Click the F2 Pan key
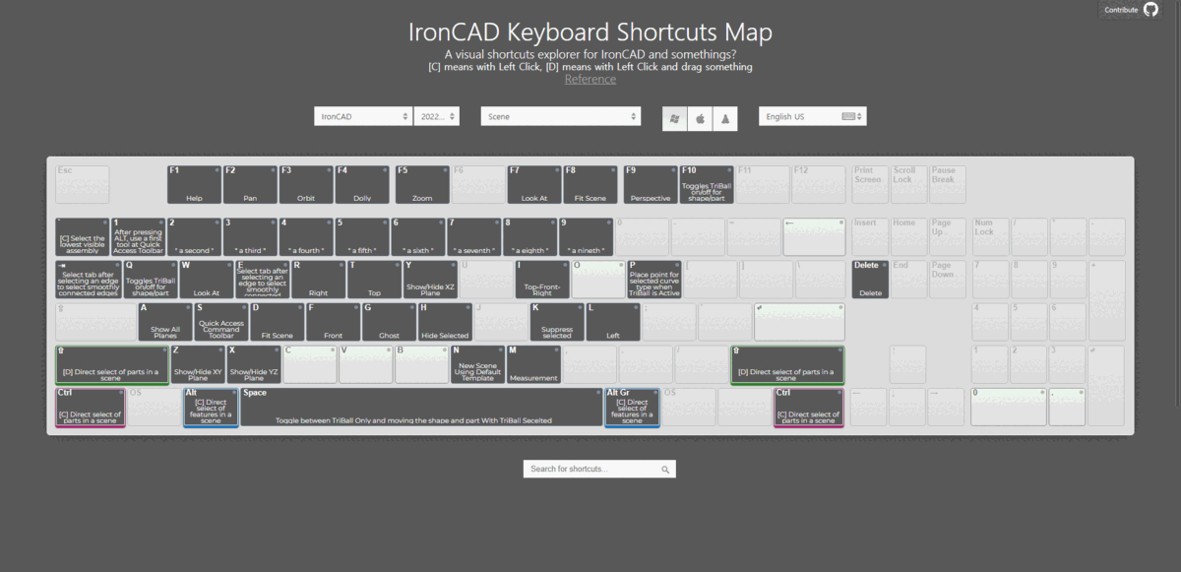1181x572 pixels. (x=250, y=185)
